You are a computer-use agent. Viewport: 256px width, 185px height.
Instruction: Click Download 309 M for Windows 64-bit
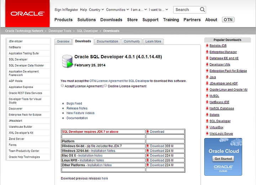pyautogui.click(x=162, y=146)
